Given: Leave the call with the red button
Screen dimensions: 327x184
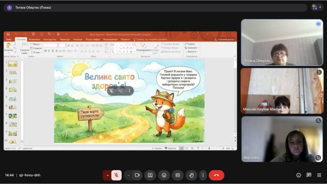Looking at the screenshot, I should pos(216,175).
